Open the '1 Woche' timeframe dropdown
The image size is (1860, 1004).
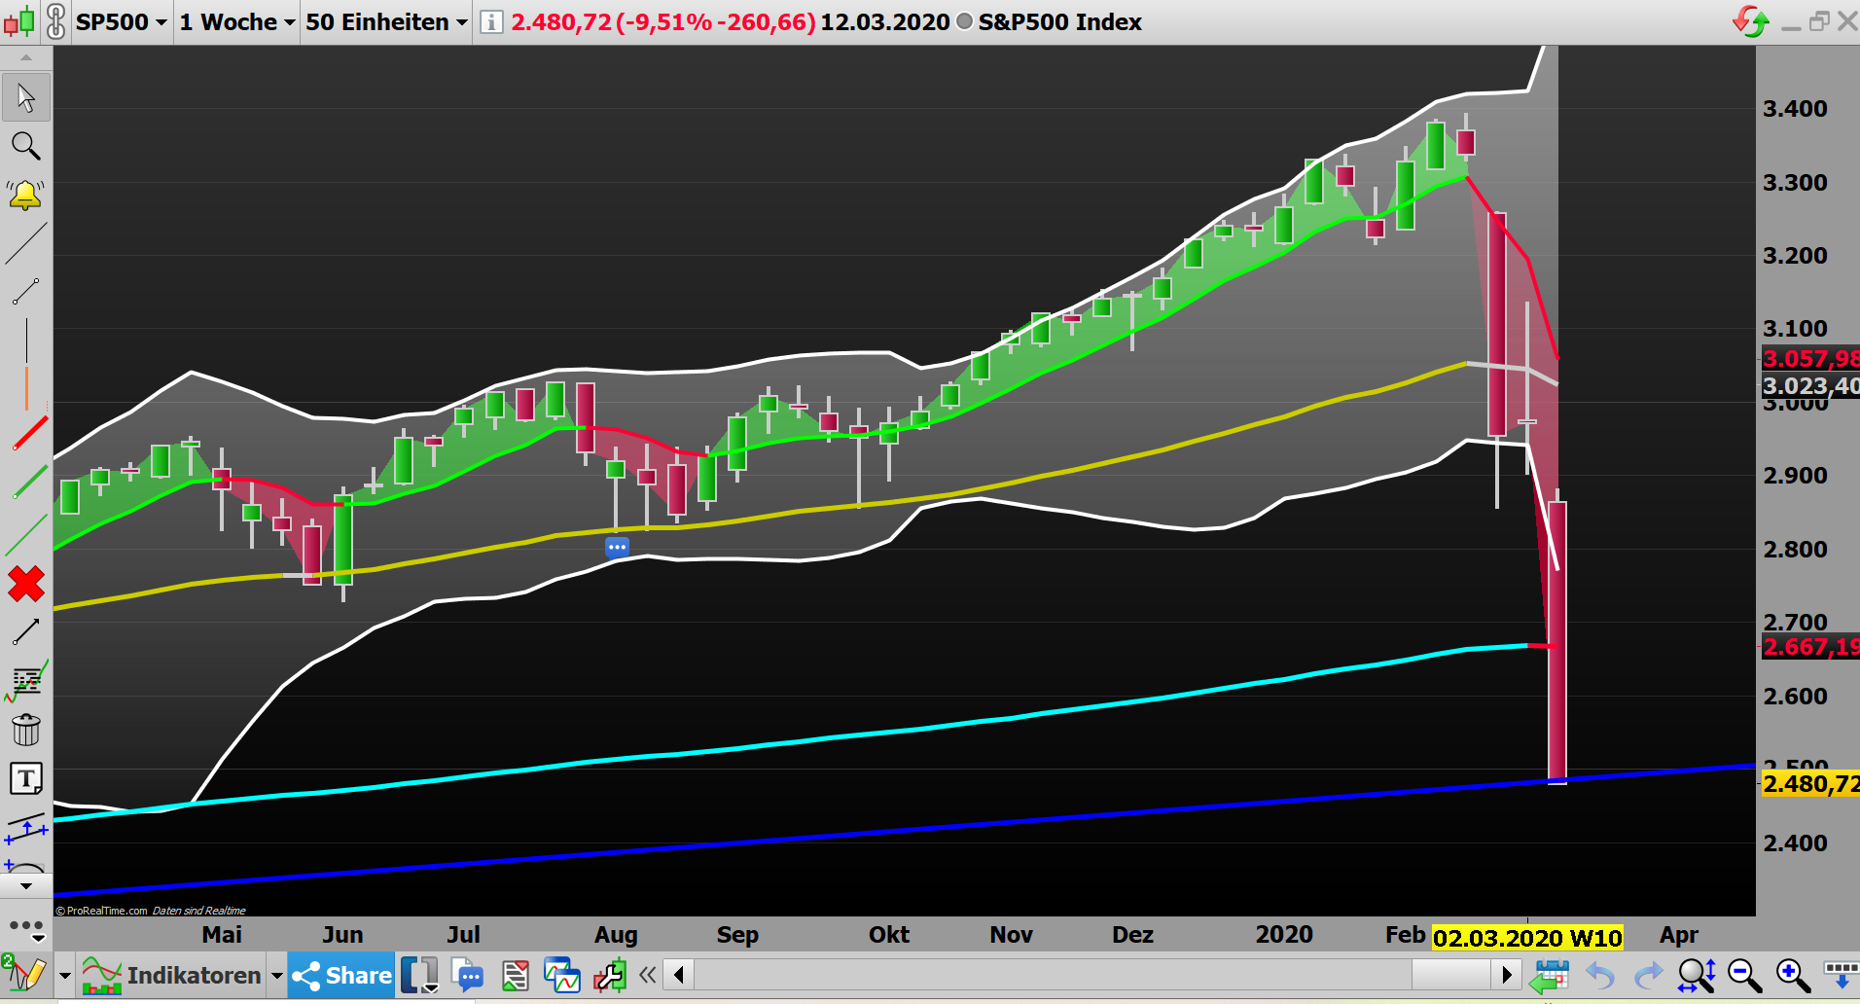[234, 21]
